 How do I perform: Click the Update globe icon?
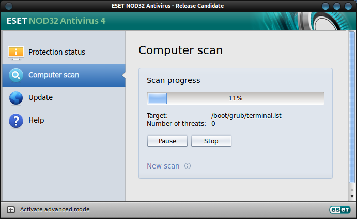[x=16, y=98]
